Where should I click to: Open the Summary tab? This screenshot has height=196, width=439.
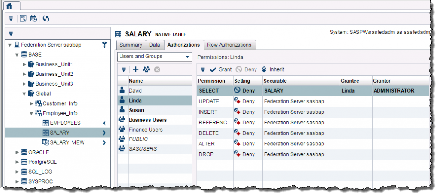[x=131, y=45]
